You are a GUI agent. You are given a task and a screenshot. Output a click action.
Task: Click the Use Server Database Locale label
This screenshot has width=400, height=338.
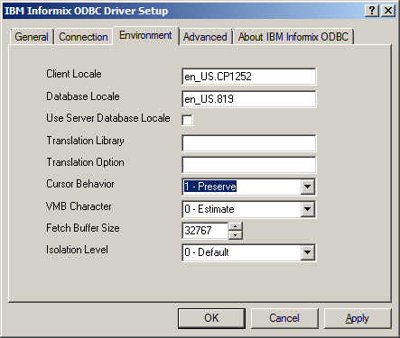(x=108, y=118)
